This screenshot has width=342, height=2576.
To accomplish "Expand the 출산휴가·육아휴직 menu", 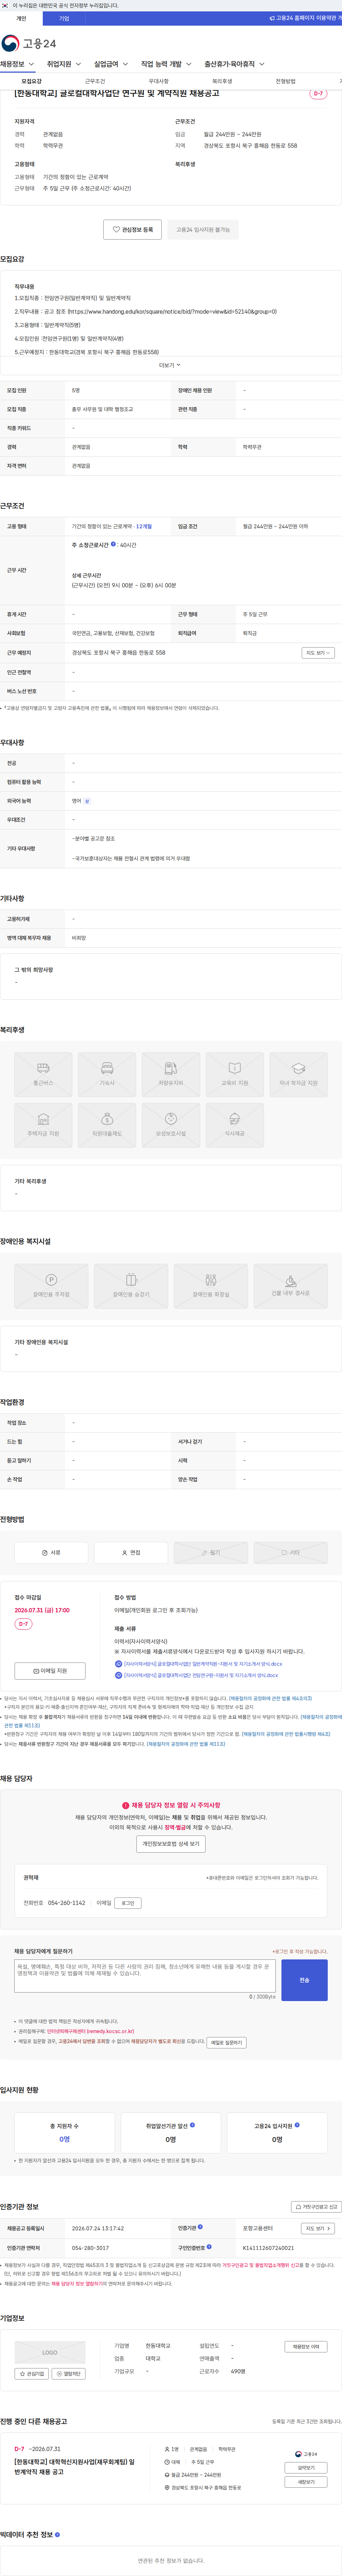I will (x=235, y=64).
